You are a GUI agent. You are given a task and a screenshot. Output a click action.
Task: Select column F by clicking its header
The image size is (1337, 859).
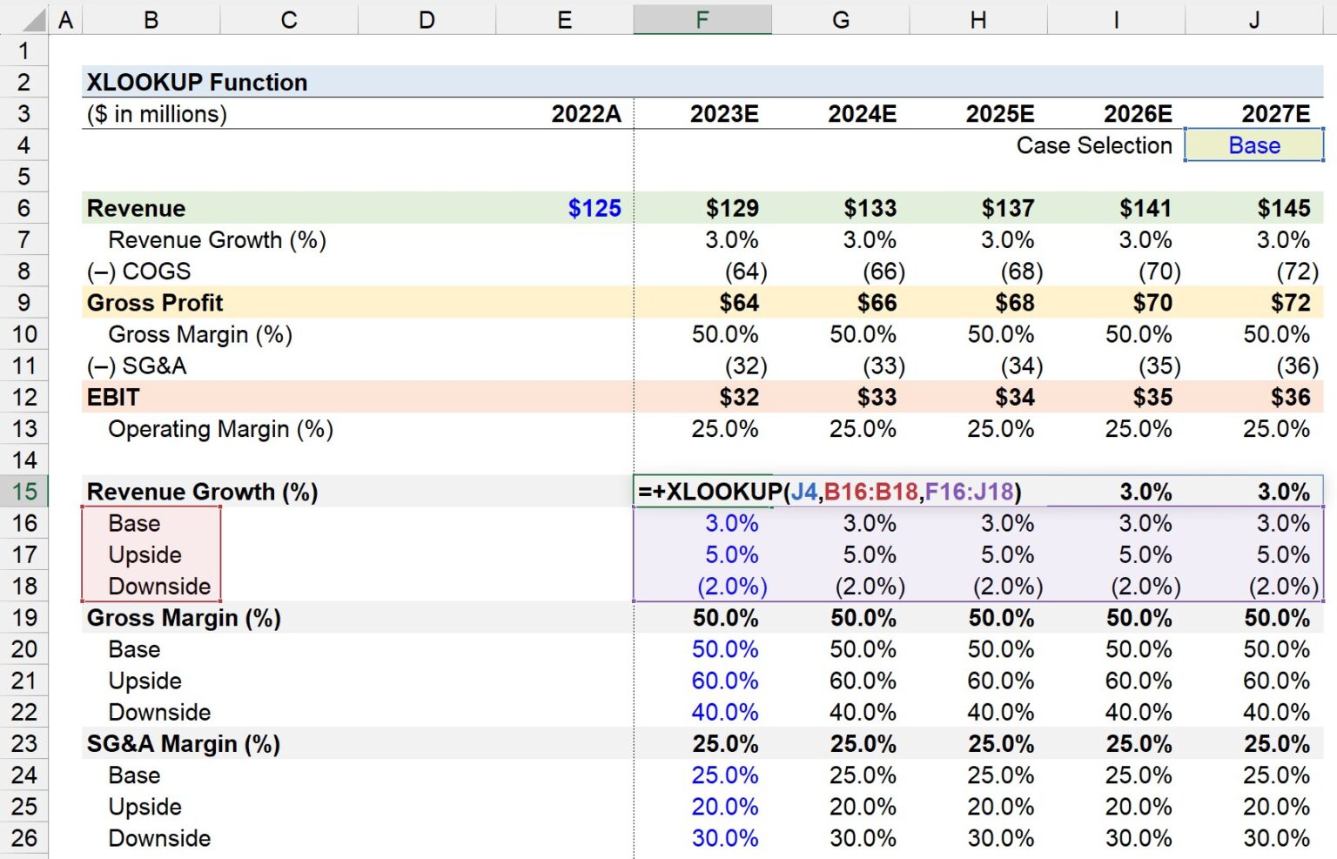coord(702,17)
